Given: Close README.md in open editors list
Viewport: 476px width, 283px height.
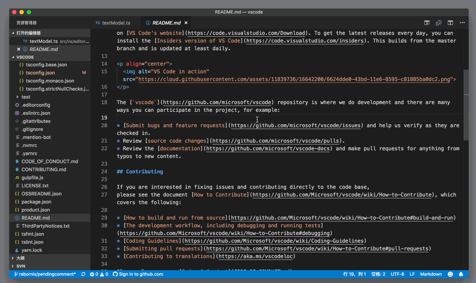Looking at the screenshot, I should pos(19,49).
